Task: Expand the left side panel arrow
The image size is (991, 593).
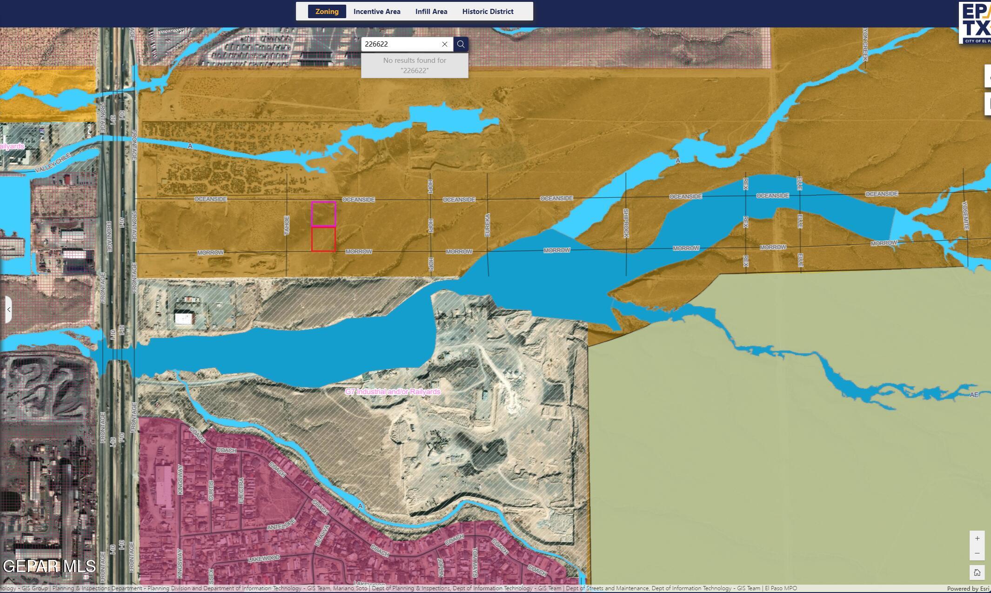Action: click(x=8, y=310)
